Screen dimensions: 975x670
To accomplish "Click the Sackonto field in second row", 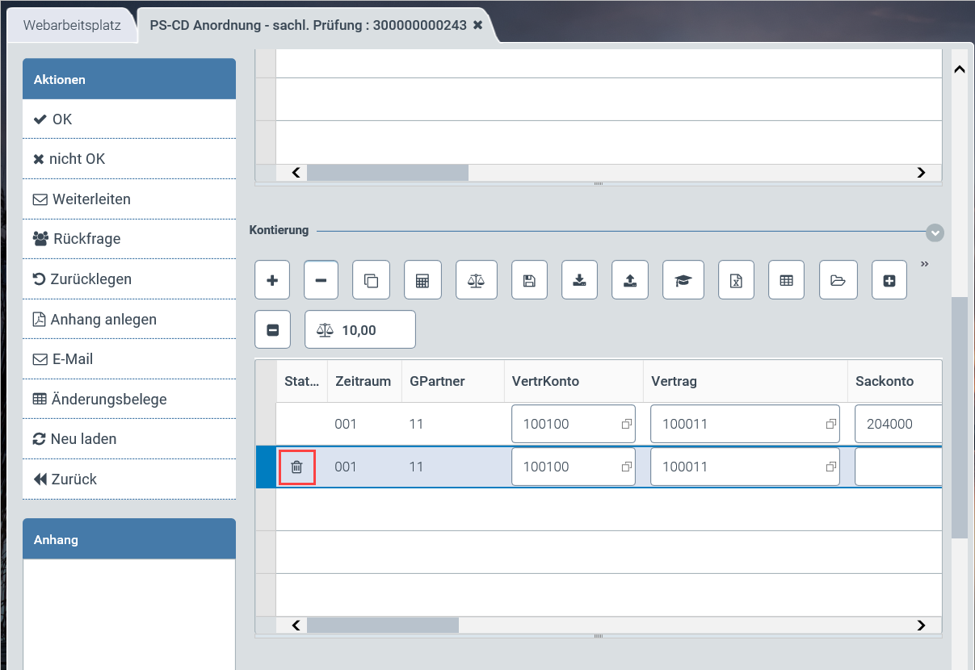I will point(897,467).
